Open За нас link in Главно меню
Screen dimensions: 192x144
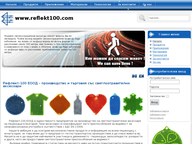click(x=157, y=62)
